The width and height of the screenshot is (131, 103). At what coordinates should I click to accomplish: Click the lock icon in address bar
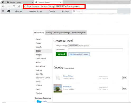pyautogui.click(x=25, y=6)
